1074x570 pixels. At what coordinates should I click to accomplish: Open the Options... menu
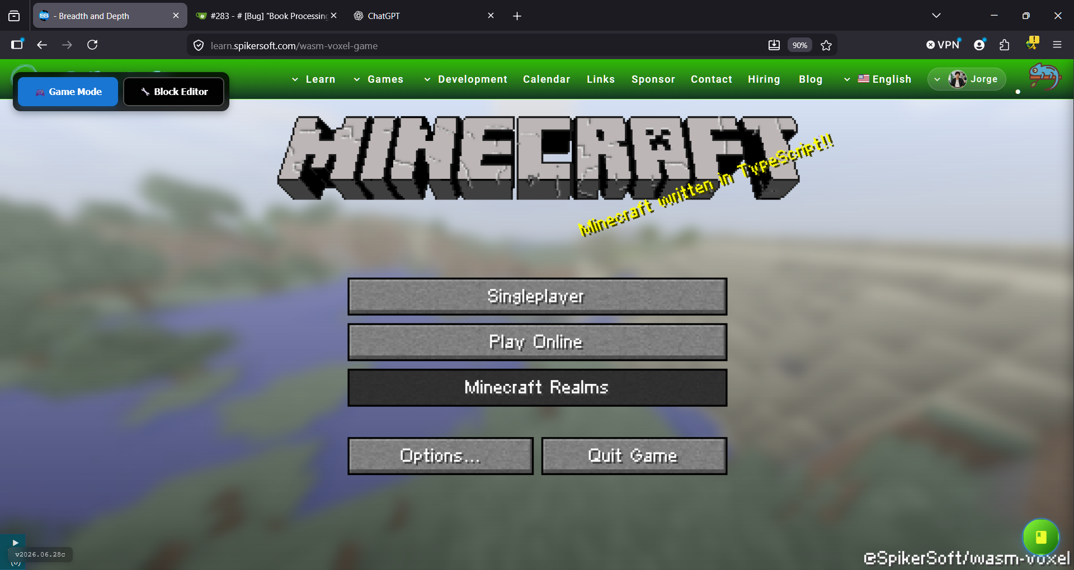coord(440,456)
